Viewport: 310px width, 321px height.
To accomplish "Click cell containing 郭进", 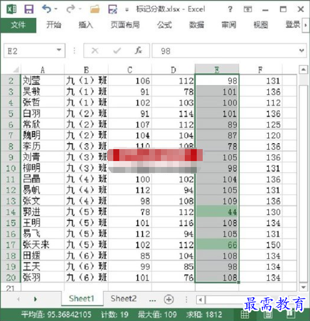I will 42,211.
